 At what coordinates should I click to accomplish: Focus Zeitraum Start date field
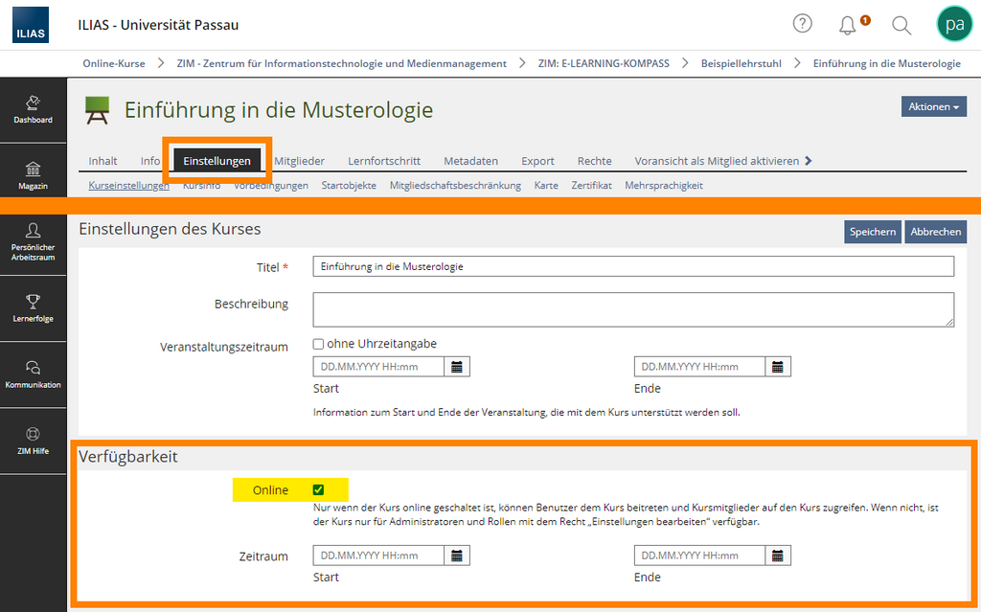pos(378,555)
